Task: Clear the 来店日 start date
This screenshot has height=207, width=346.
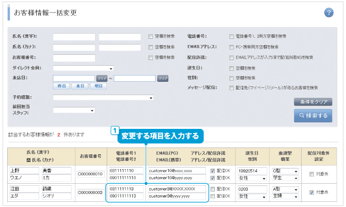Action: click(x=102, y=79)
